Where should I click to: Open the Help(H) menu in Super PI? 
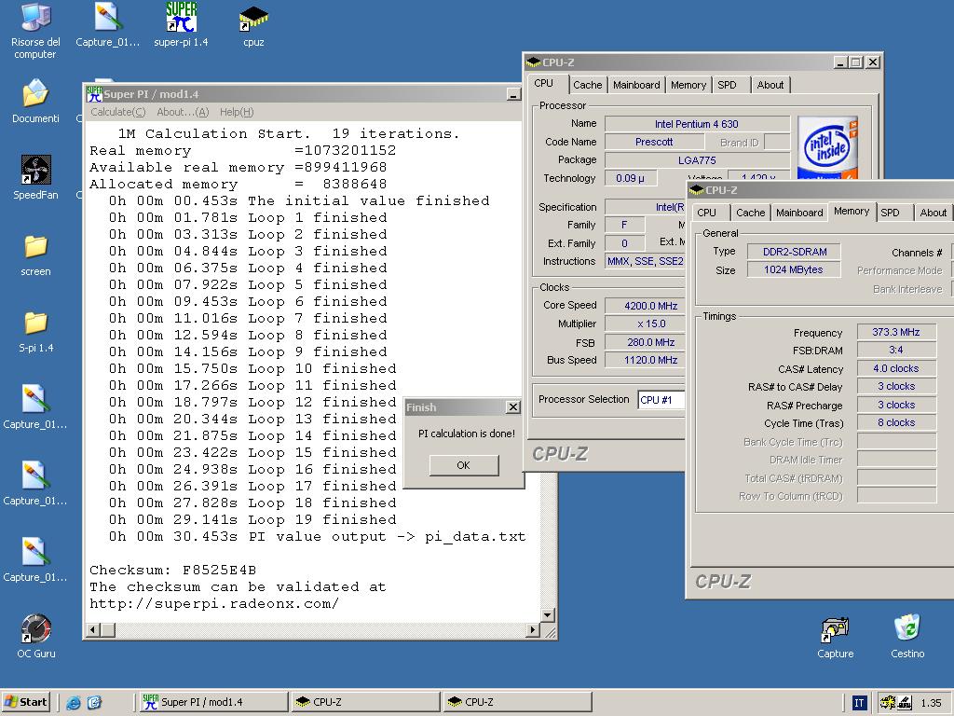[x=236, y=112]
